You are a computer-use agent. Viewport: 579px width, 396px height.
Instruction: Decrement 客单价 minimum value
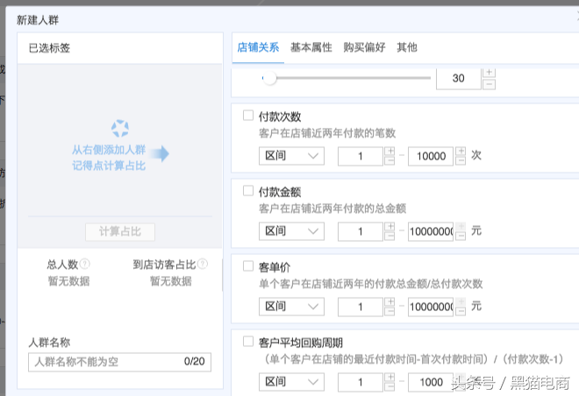point(390,311)
